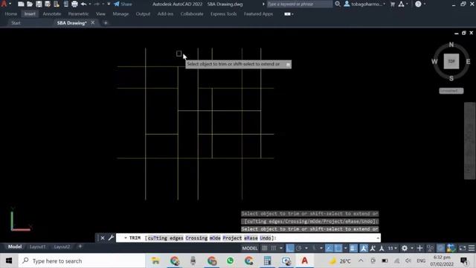476x268 pixels.
Task: Toggle snap mode in status bar
Action: tap(274, 248)
